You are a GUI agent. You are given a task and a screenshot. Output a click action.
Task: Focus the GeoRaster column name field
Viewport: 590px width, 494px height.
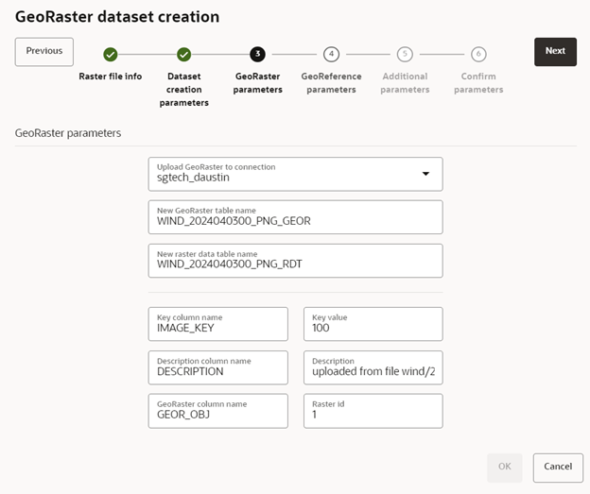(217, 411)
